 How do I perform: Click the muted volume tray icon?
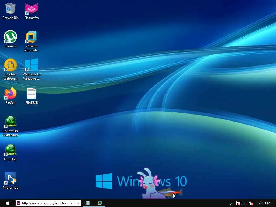pyautogui.click(x=251, y=203)
